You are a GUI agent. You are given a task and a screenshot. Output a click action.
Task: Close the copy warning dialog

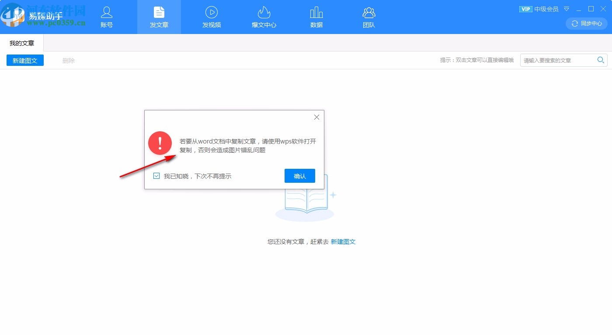[316, 117]
